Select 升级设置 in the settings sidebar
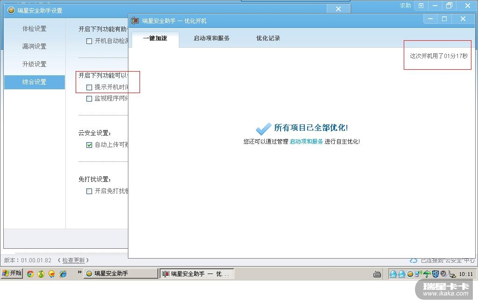The image size is (478, 303). (35, 64)
